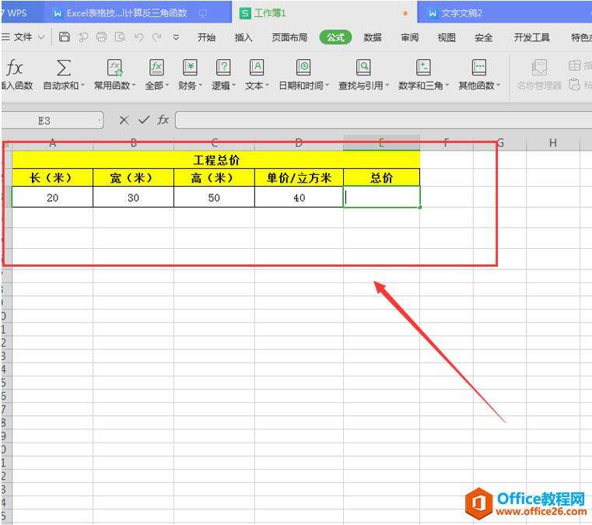Image resolution: width=592 pixels, height=525 pixels.
Task: Select cell containing 50
Action: click(x=214, y=198)
